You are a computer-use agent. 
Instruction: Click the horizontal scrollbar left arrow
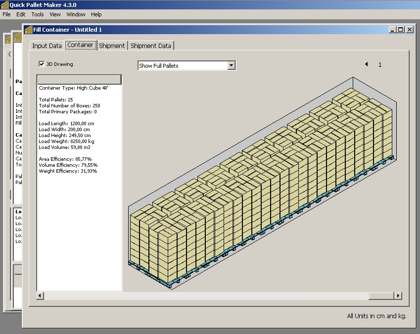click(x=40, y=296)
